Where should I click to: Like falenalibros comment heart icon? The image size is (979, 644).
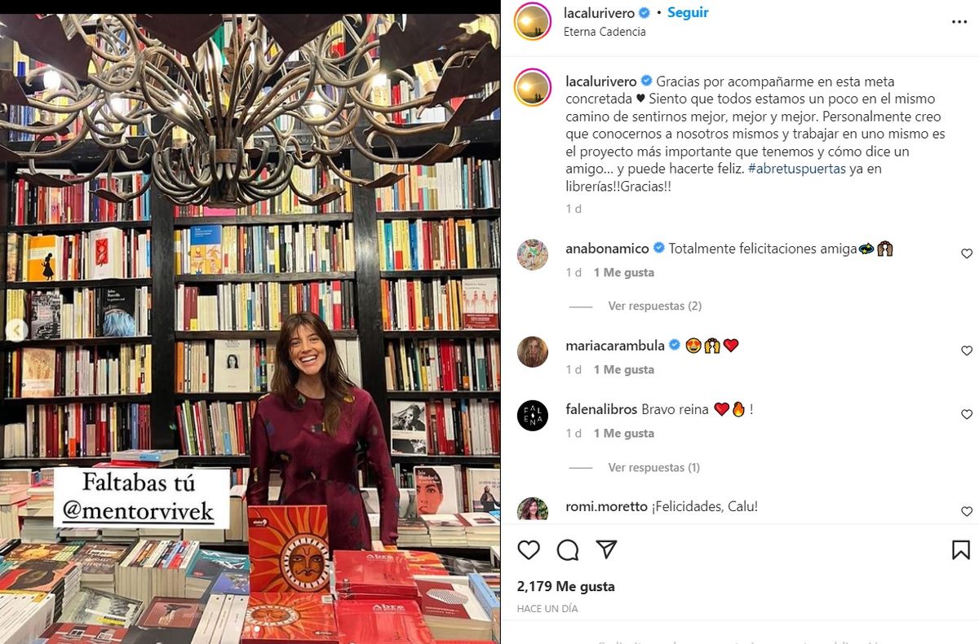(967, 415)
